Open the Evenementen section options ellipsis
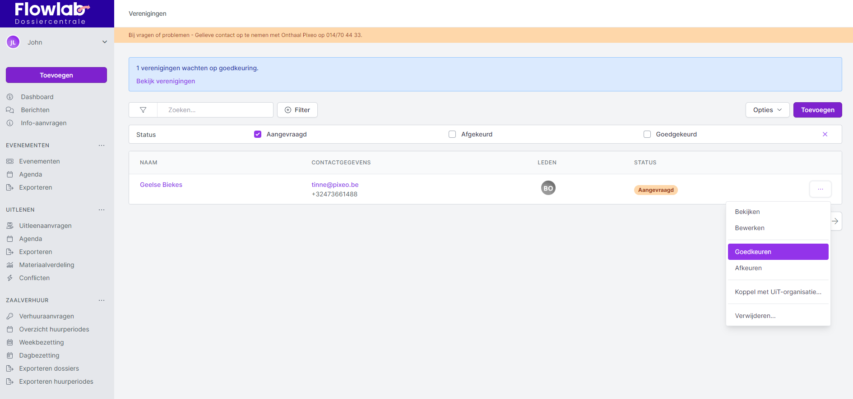This screenshot has width=853, height=399. pyautogui.click(x=102, y=145)
